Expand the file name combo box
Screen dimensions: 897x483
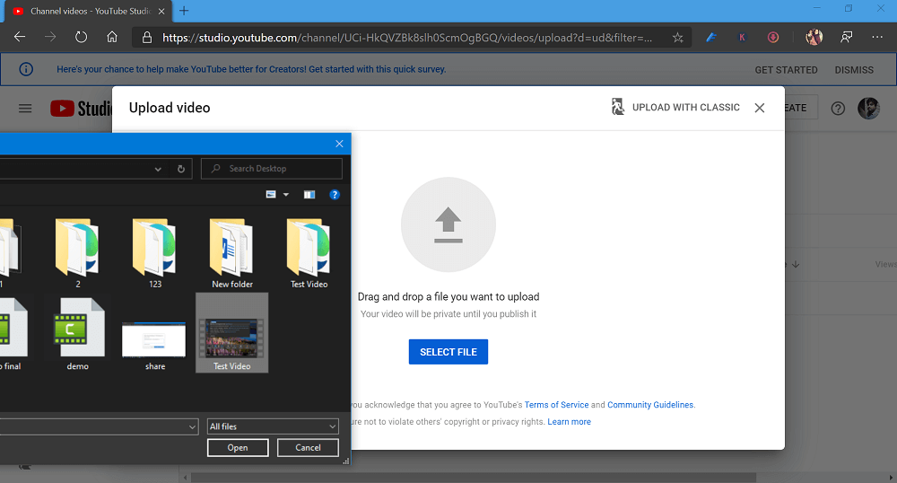click(x=192, y=427)
